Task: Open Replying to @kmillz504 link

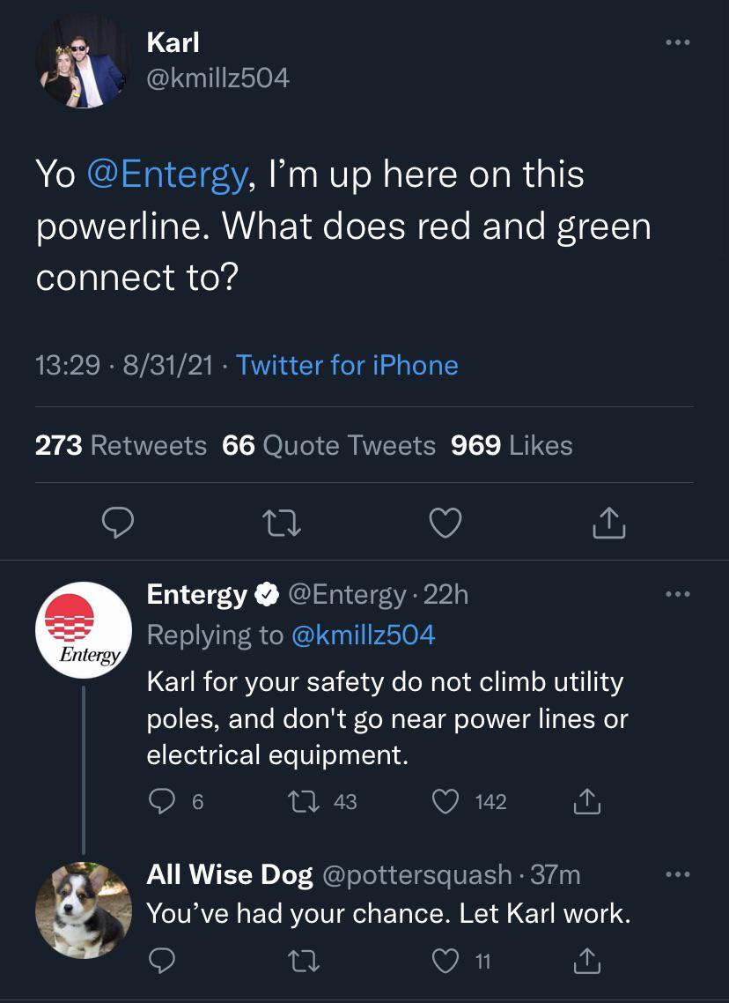Action: pyautogui.click(x=364, y=635)
